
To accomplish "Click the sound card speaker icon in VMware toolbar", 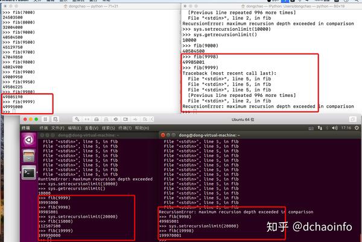I will tap(116, 119).
